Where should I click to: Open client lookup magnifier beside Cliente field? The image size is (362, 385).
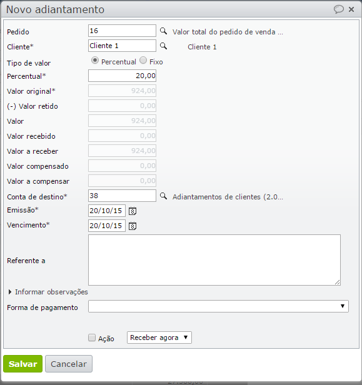pyautogui.click(x=163, y=46)
